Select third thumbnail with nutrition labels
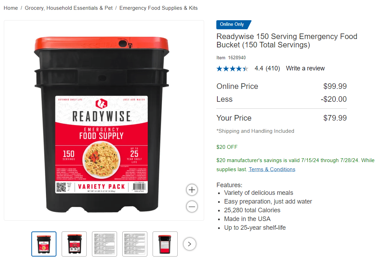The height and width of the screenshot is (267, 379). 105,244
